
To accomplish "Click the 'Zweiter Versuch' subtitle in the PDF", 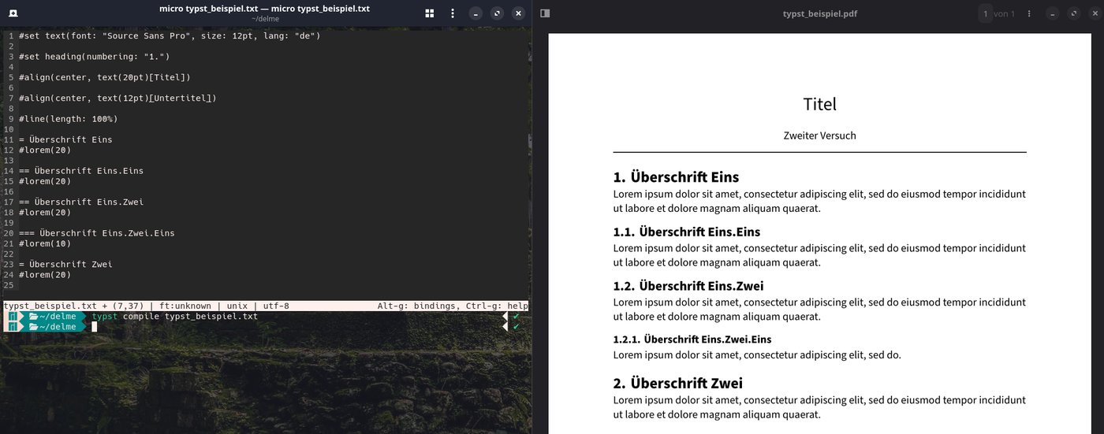I will click(819, 135).
